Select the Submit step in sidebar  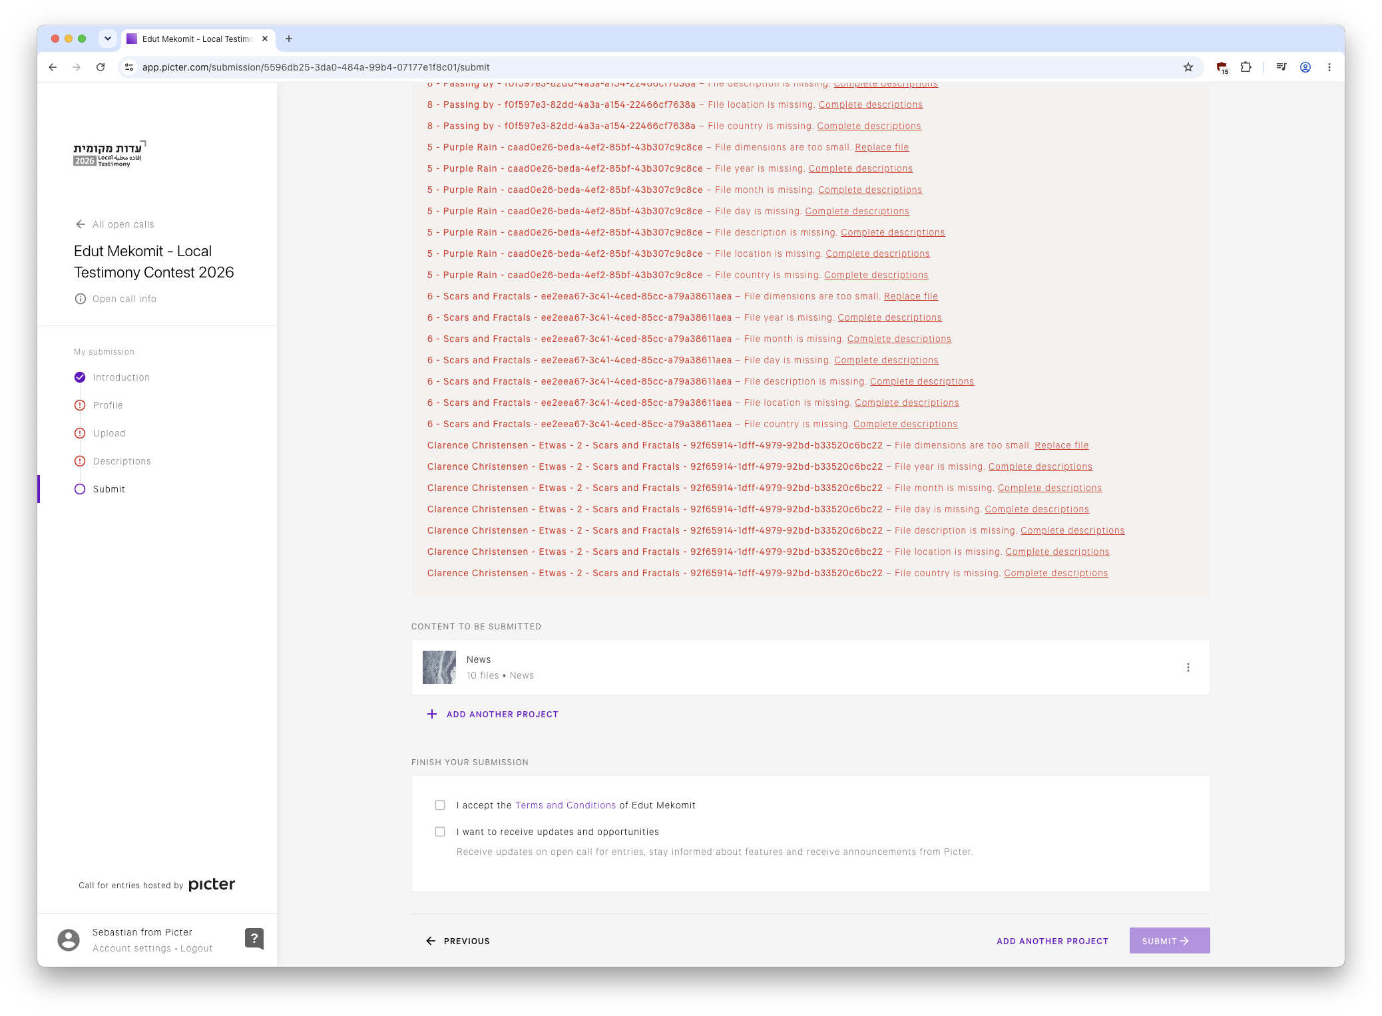pyautogui.click(x=109, y=489)
